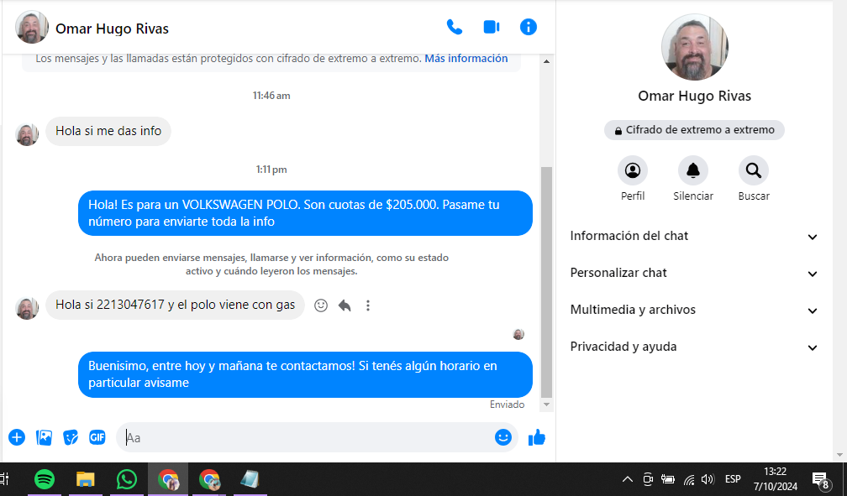
Task: Open more options for received message
Action: point(368,305)
